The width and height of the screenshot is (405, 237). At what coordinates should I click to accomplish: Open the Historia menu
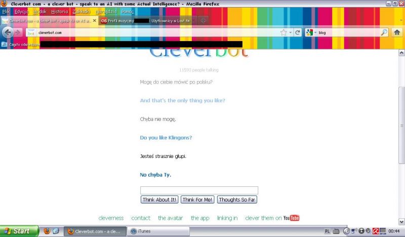60,12
